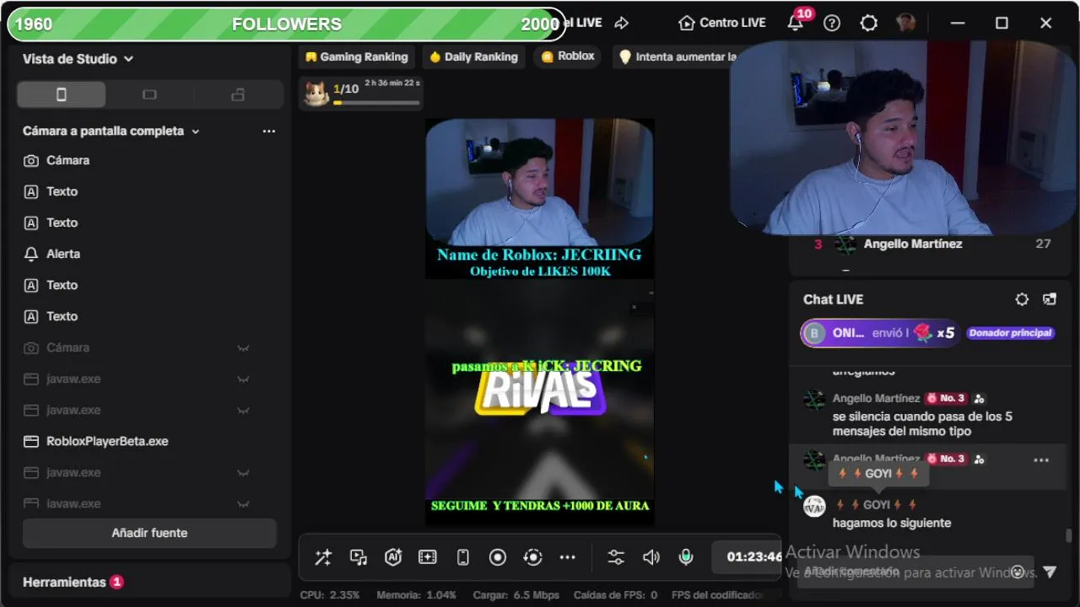Click the followers goal progress bar

[287, 24]
